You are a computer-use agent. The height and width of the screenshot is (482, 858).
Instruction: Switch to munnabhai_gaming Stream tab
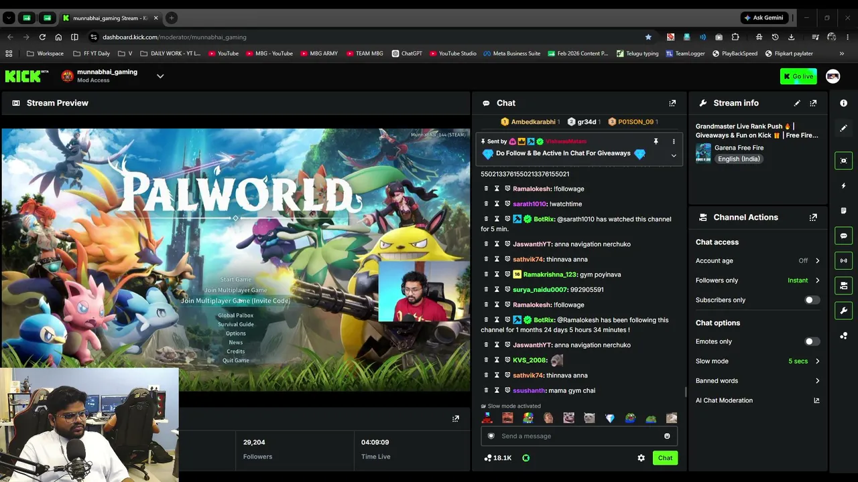tap(111, 18)
